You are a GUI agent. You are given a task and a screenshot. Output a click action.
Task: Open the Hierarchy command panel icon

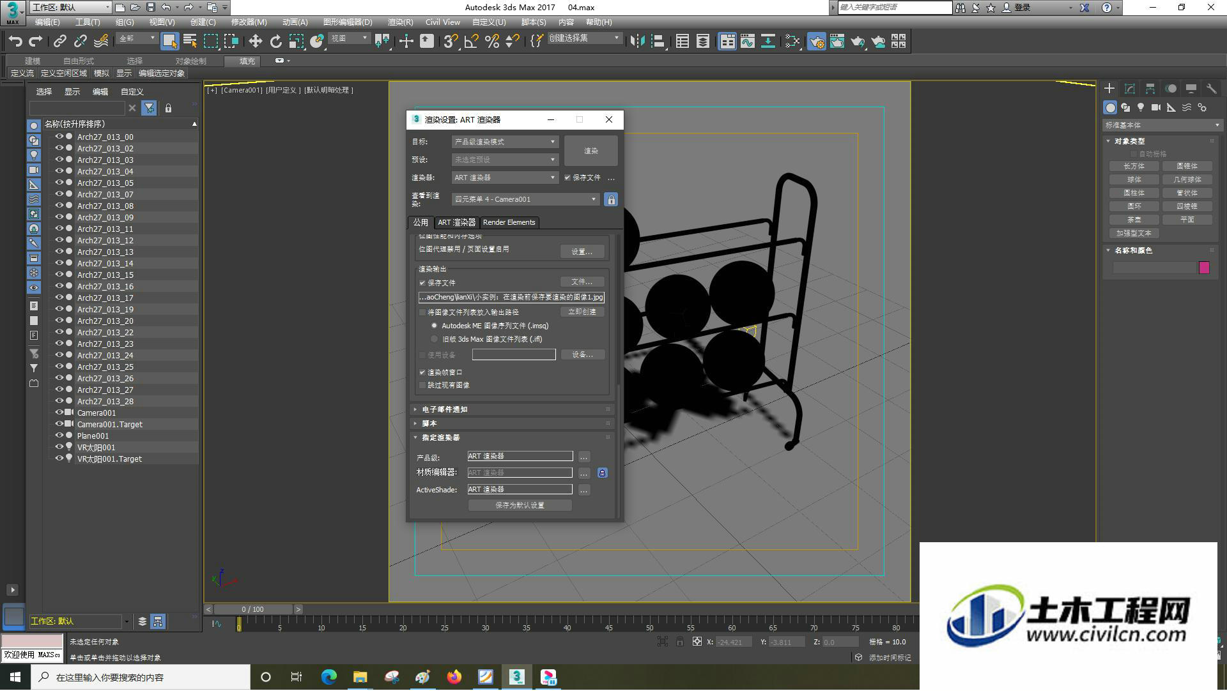coord(1150,89)
